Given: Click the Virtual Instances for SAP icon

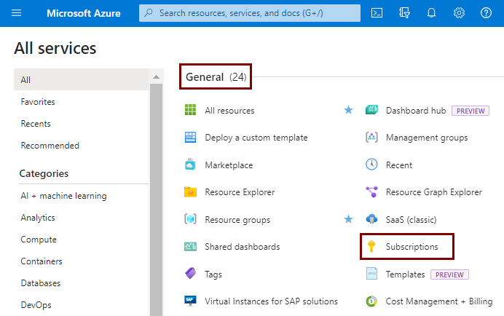Looking at the screenshot, I should click(190, 301).
